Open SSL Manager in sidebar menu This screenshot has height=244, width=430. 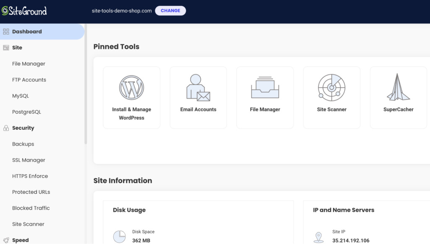pyautogui.click(x=29, y=160)
